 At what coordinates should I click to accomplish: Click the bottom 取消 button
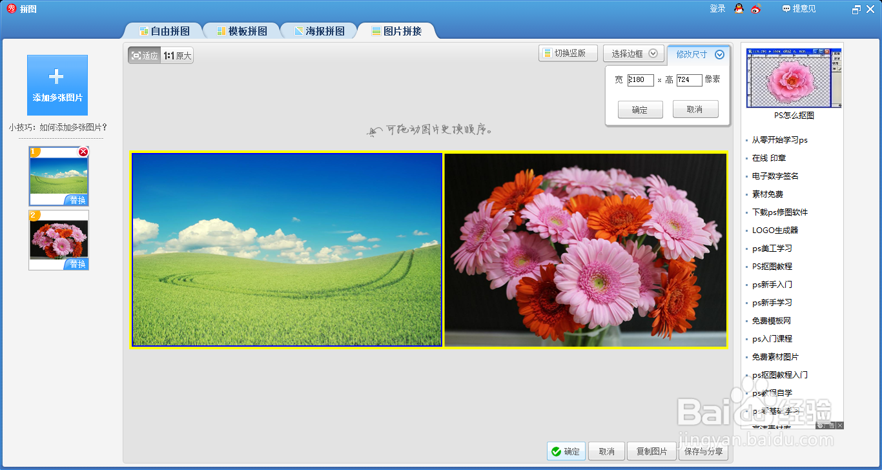click(x=606, y=451)
